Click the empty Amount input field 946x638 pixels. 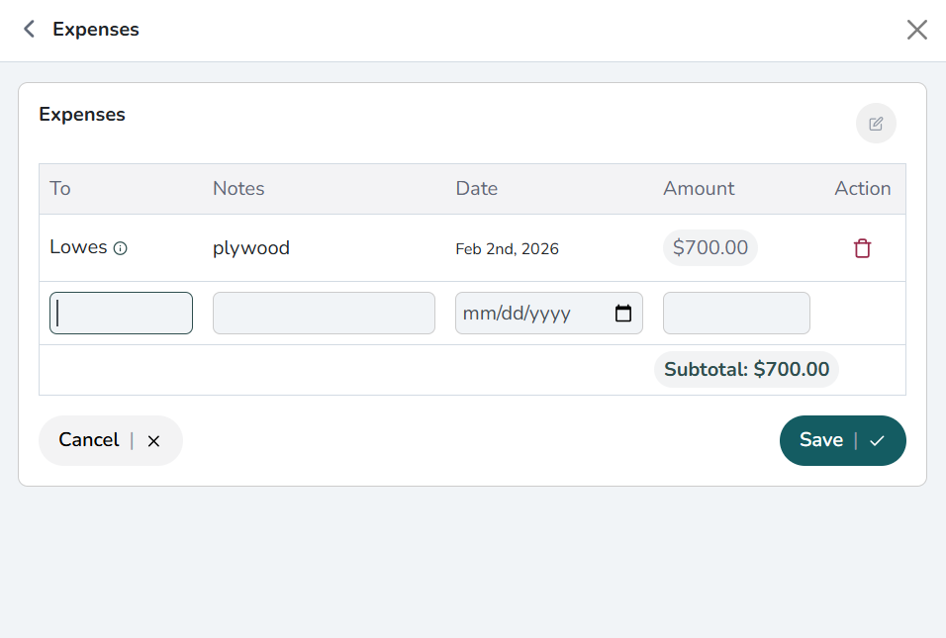coord(736,313)
